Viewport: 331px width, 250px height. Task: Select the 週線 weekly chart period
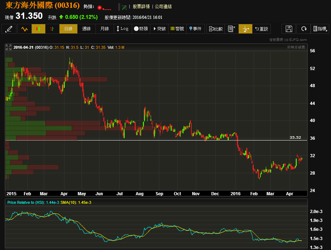point(86,29)
